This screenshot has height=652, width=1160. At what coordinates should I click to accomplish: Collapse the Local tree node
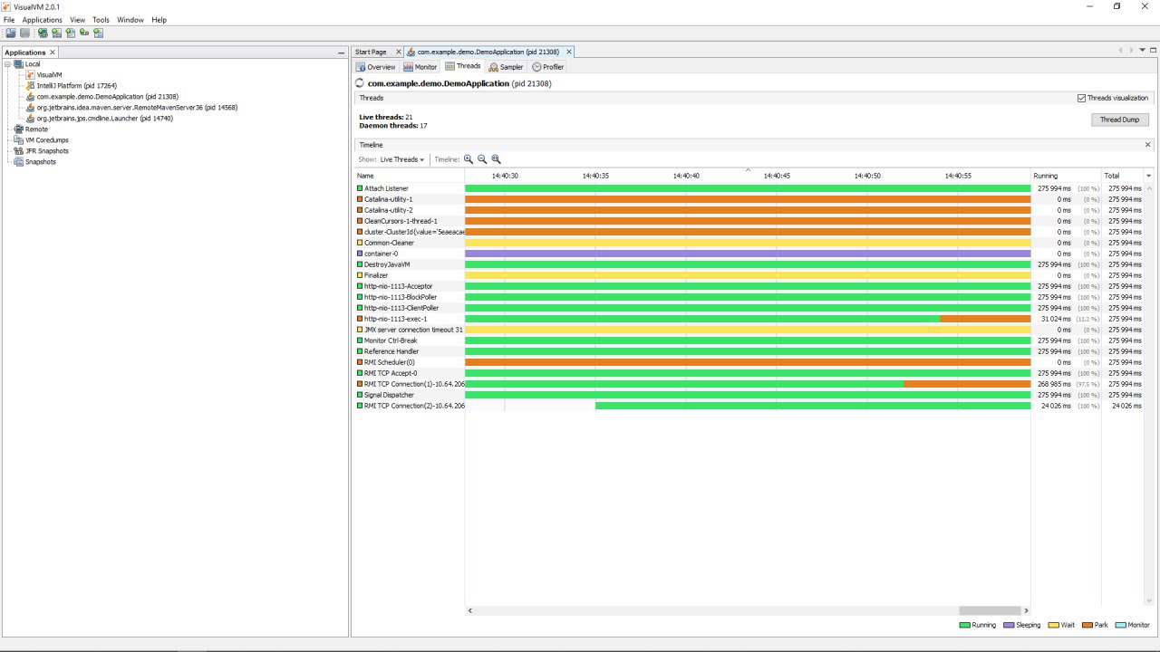8,64
